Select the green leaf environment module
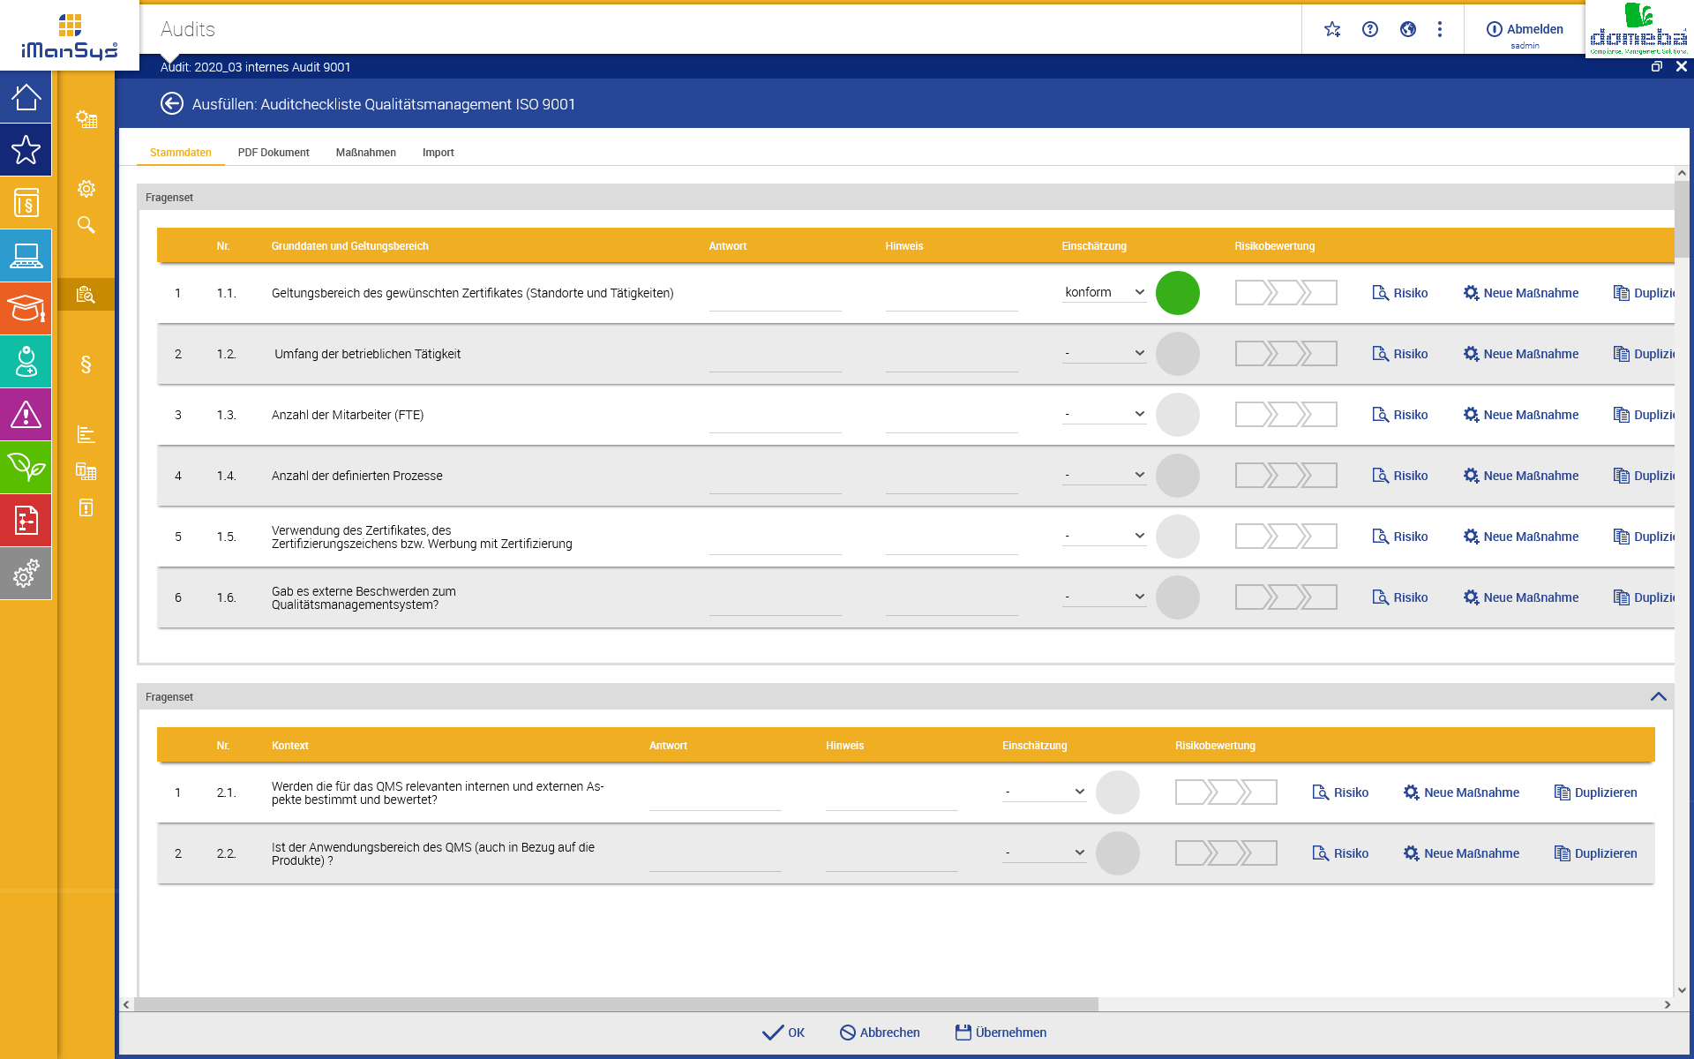This screenshot has height=1059, width=1694. pyautogui.click(x=26, y=468)
